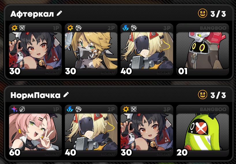Viewport: 236px width, 164px height.
Task: Click the physical element icon on Афтеркал 1P
Action: click(14, 28)
